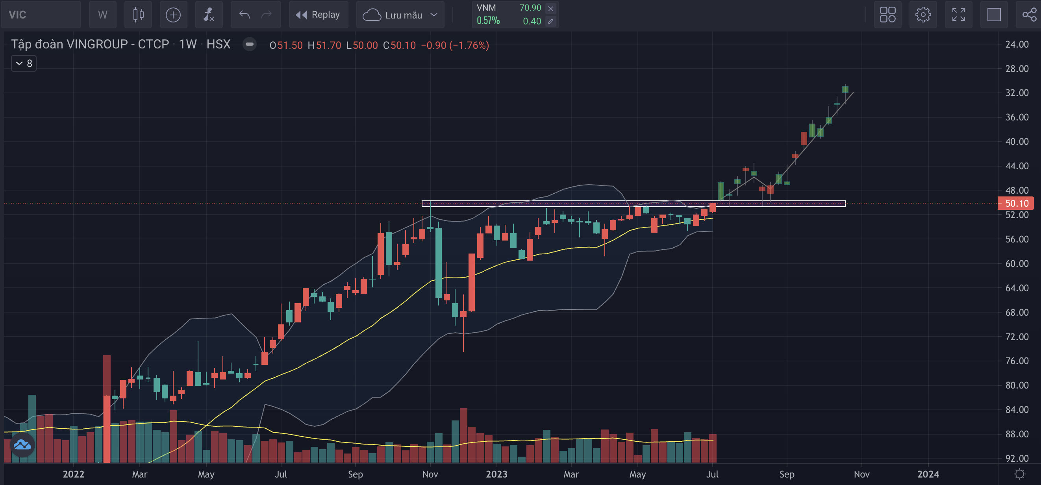Start bar Replay mode
Image resolution: width=1041 pixels, height=485 pixels.
click(x=319, y=15)
